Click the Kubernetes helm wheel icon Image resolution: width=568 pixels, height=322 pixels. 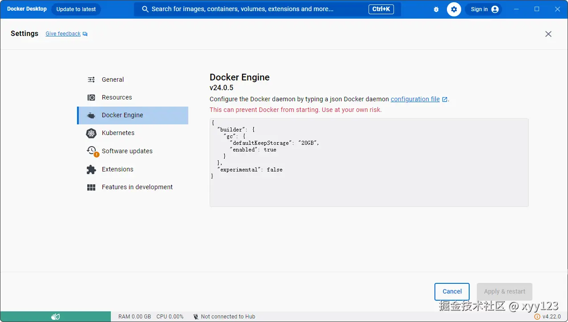pos(91,133)
